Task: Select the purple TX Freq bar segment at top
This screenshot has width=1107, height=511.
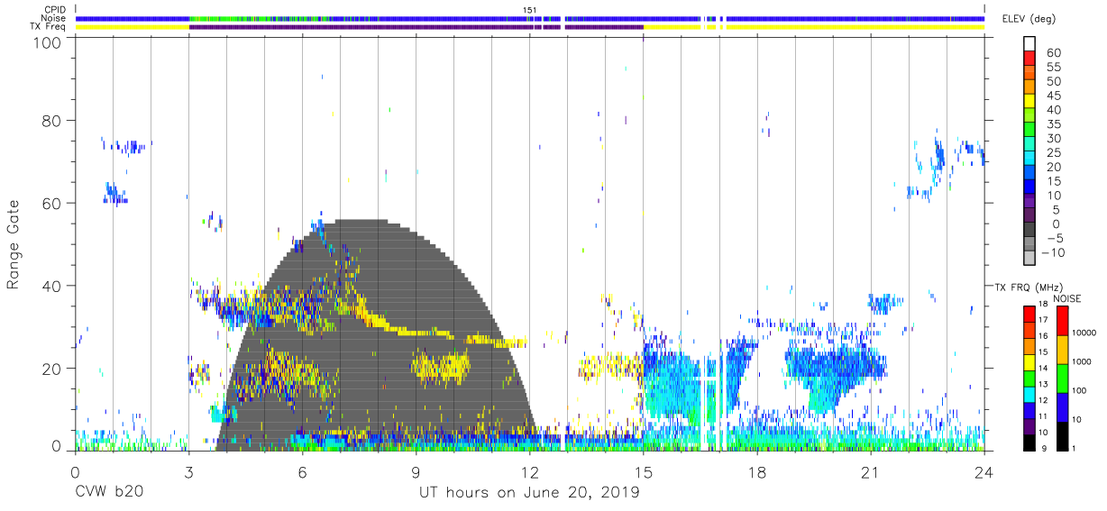Action: coord(416,27)
